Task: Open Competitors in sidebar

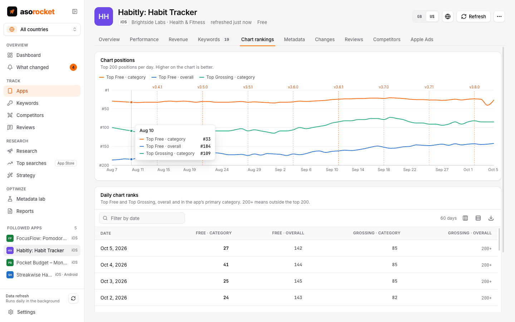Action: [x=42, y=115]
